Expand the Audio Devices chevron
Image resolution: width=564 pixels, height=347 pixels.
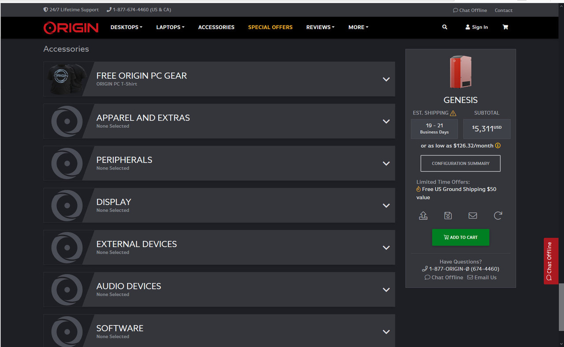tap(386, 290)
